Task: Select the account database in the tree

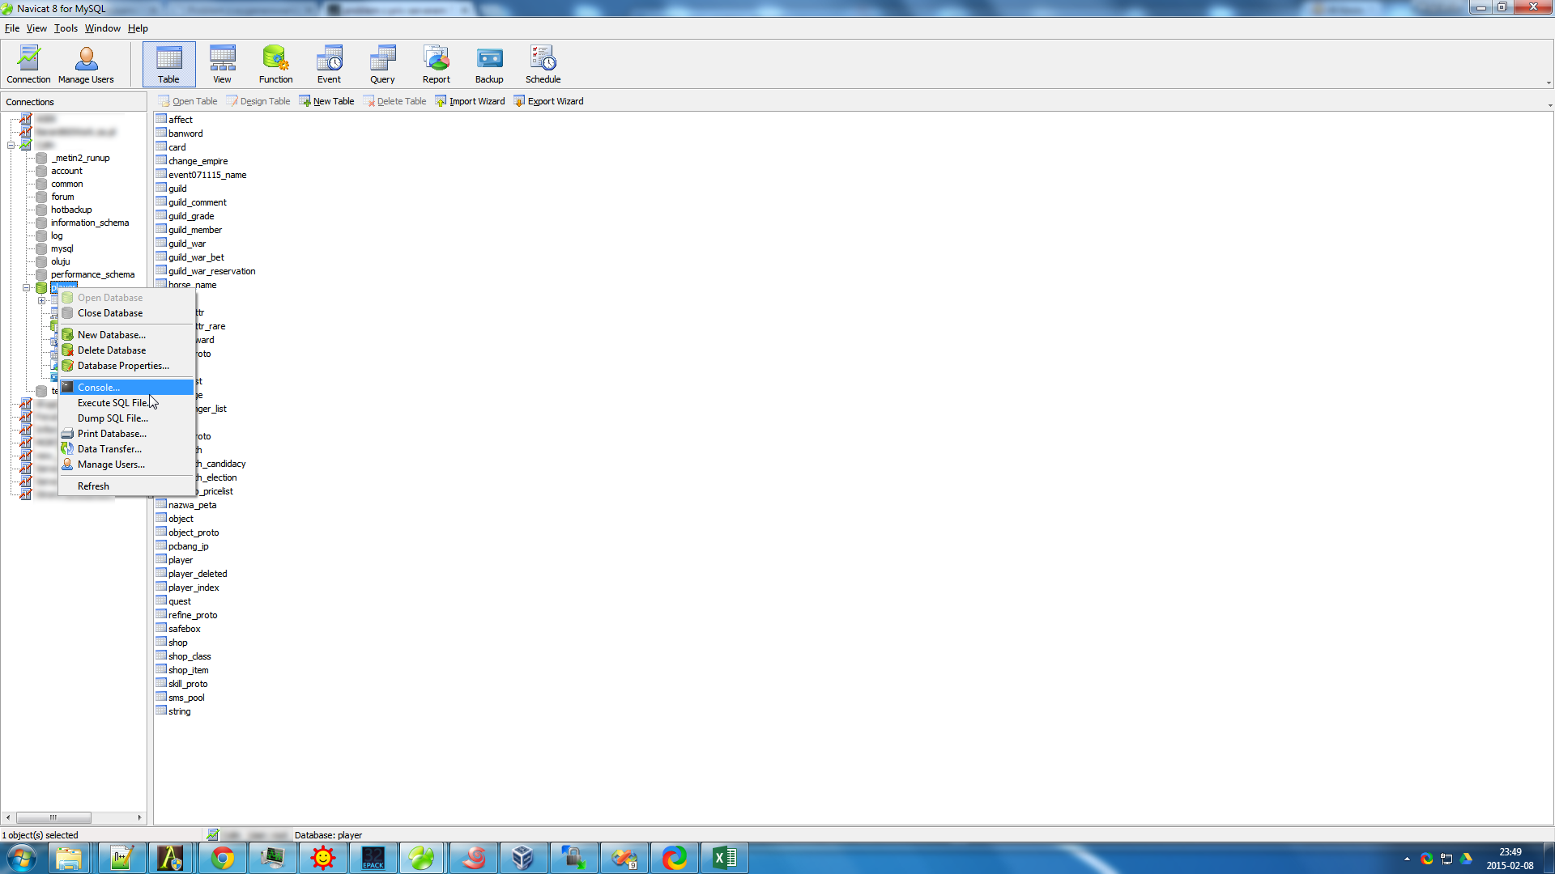Action: click(66, 171)
